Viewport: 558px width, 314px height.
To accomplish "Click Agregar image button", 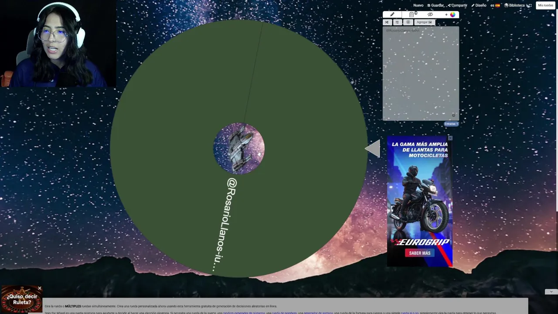I will (424, 22).
